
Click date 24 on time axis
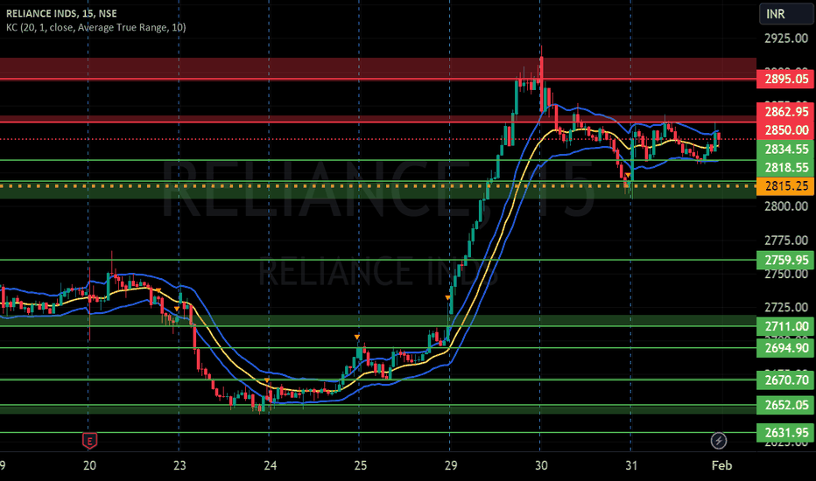[270, 465]
